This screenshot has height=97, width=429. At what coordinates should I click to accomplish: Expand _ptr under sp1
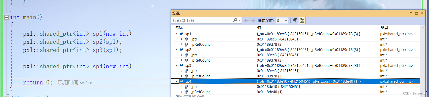tap(181, 39)
